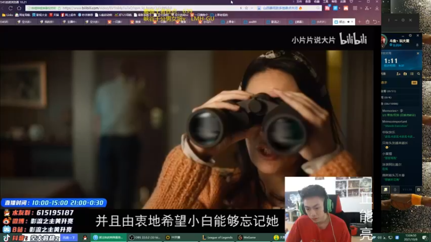This screenshot has width=431, height=242.
Task: Close the League queue timer panel
Action: pos(418,53)
